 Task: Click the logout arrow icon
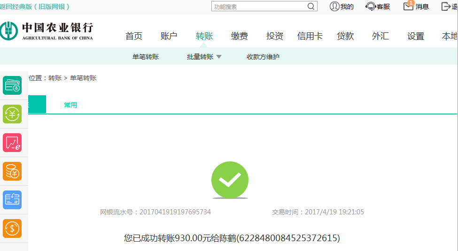click(446, 7)
